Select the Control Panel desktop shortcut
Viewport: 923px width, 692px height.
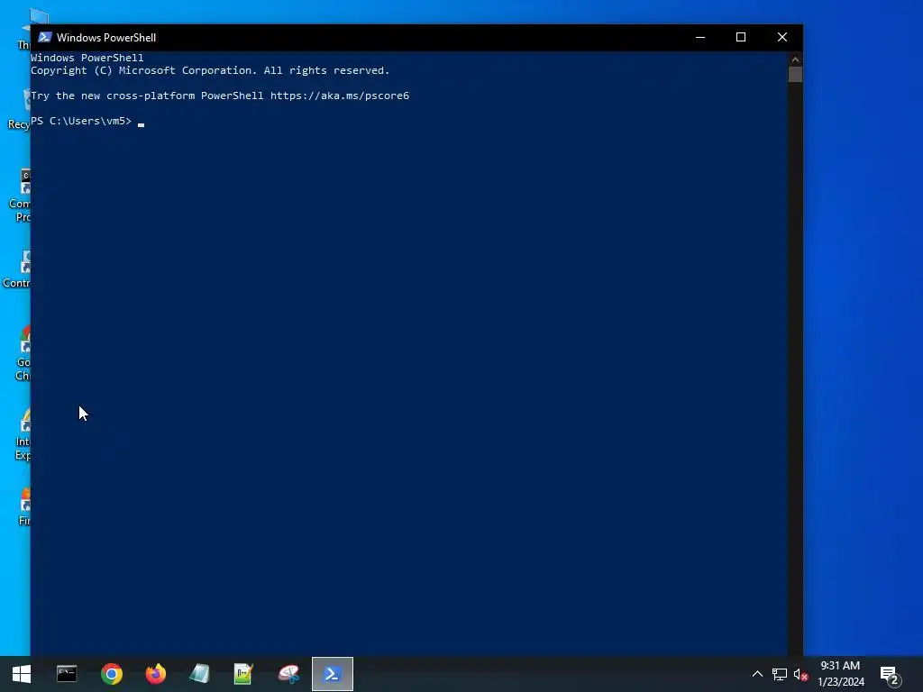pyautogui.click(x=18, y=269)
